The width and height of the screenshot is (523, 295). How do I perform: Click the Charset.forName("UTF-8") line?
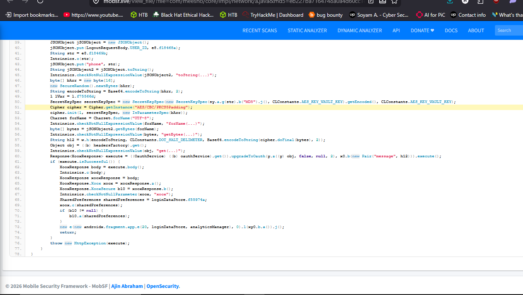[x=102, y=118]
